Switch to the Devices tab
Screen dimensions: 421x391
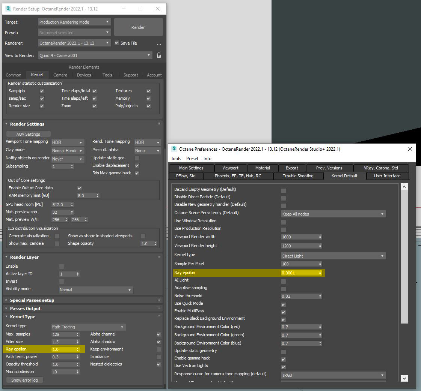coord(84,75)
